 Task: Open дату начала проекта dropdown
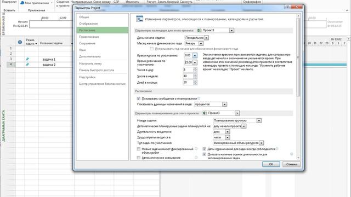(x=244, y=126)
